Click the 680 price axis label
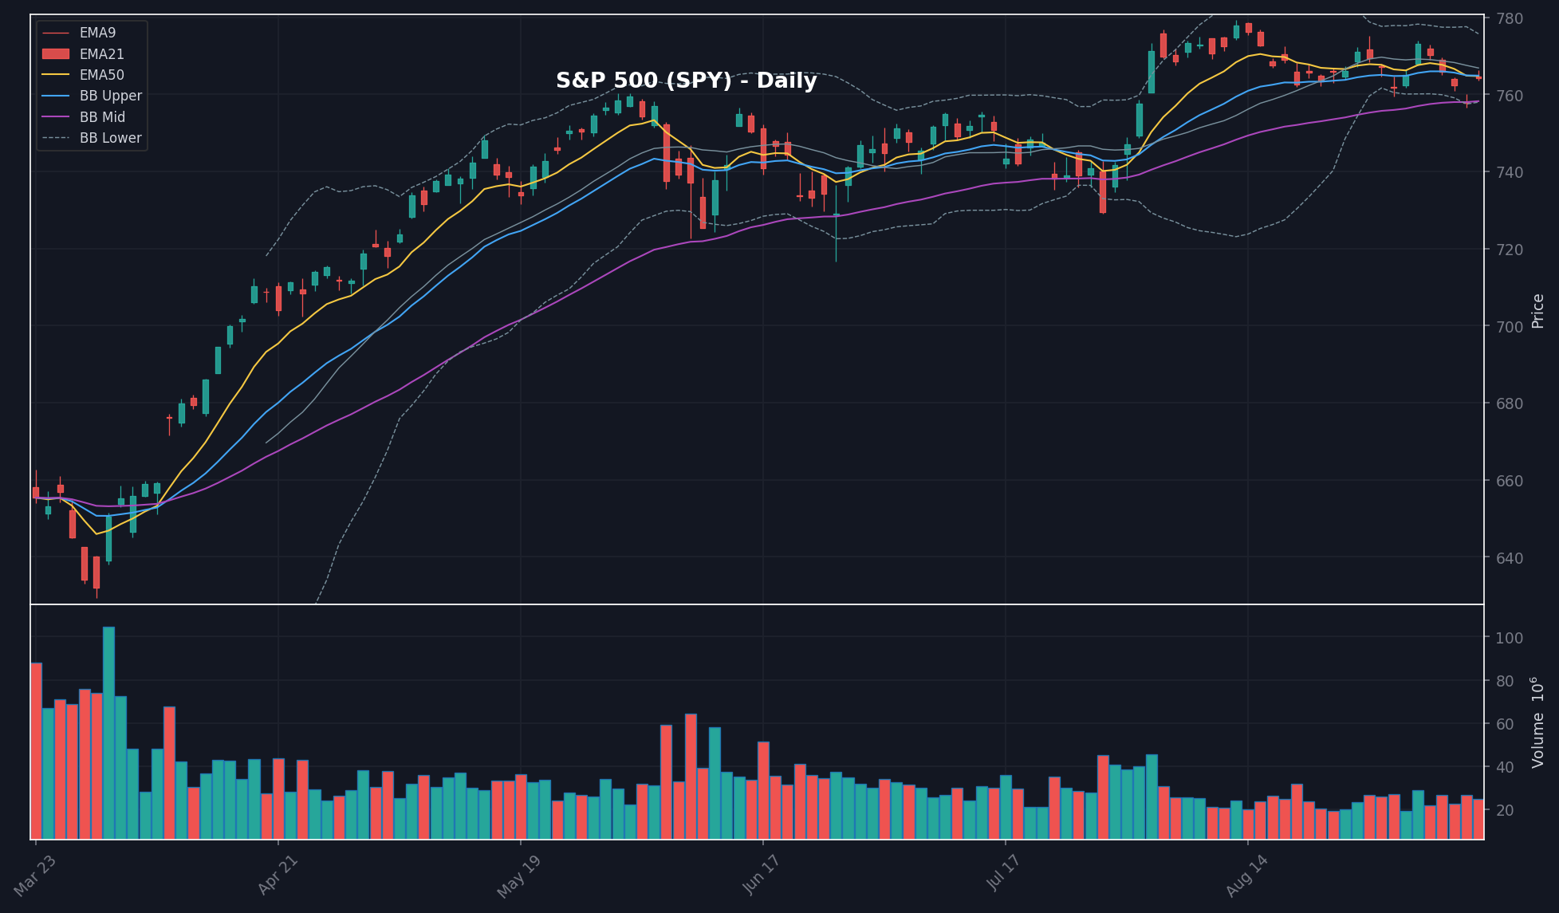Image resolution: width=1559 pixels, height=913 pixels. (1509, 404)
